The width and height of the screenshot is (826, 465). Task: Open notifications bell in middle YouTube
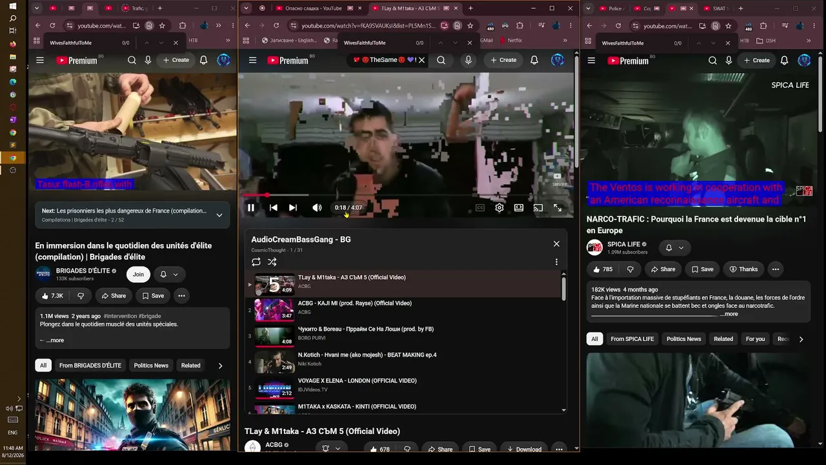(534, 60)
